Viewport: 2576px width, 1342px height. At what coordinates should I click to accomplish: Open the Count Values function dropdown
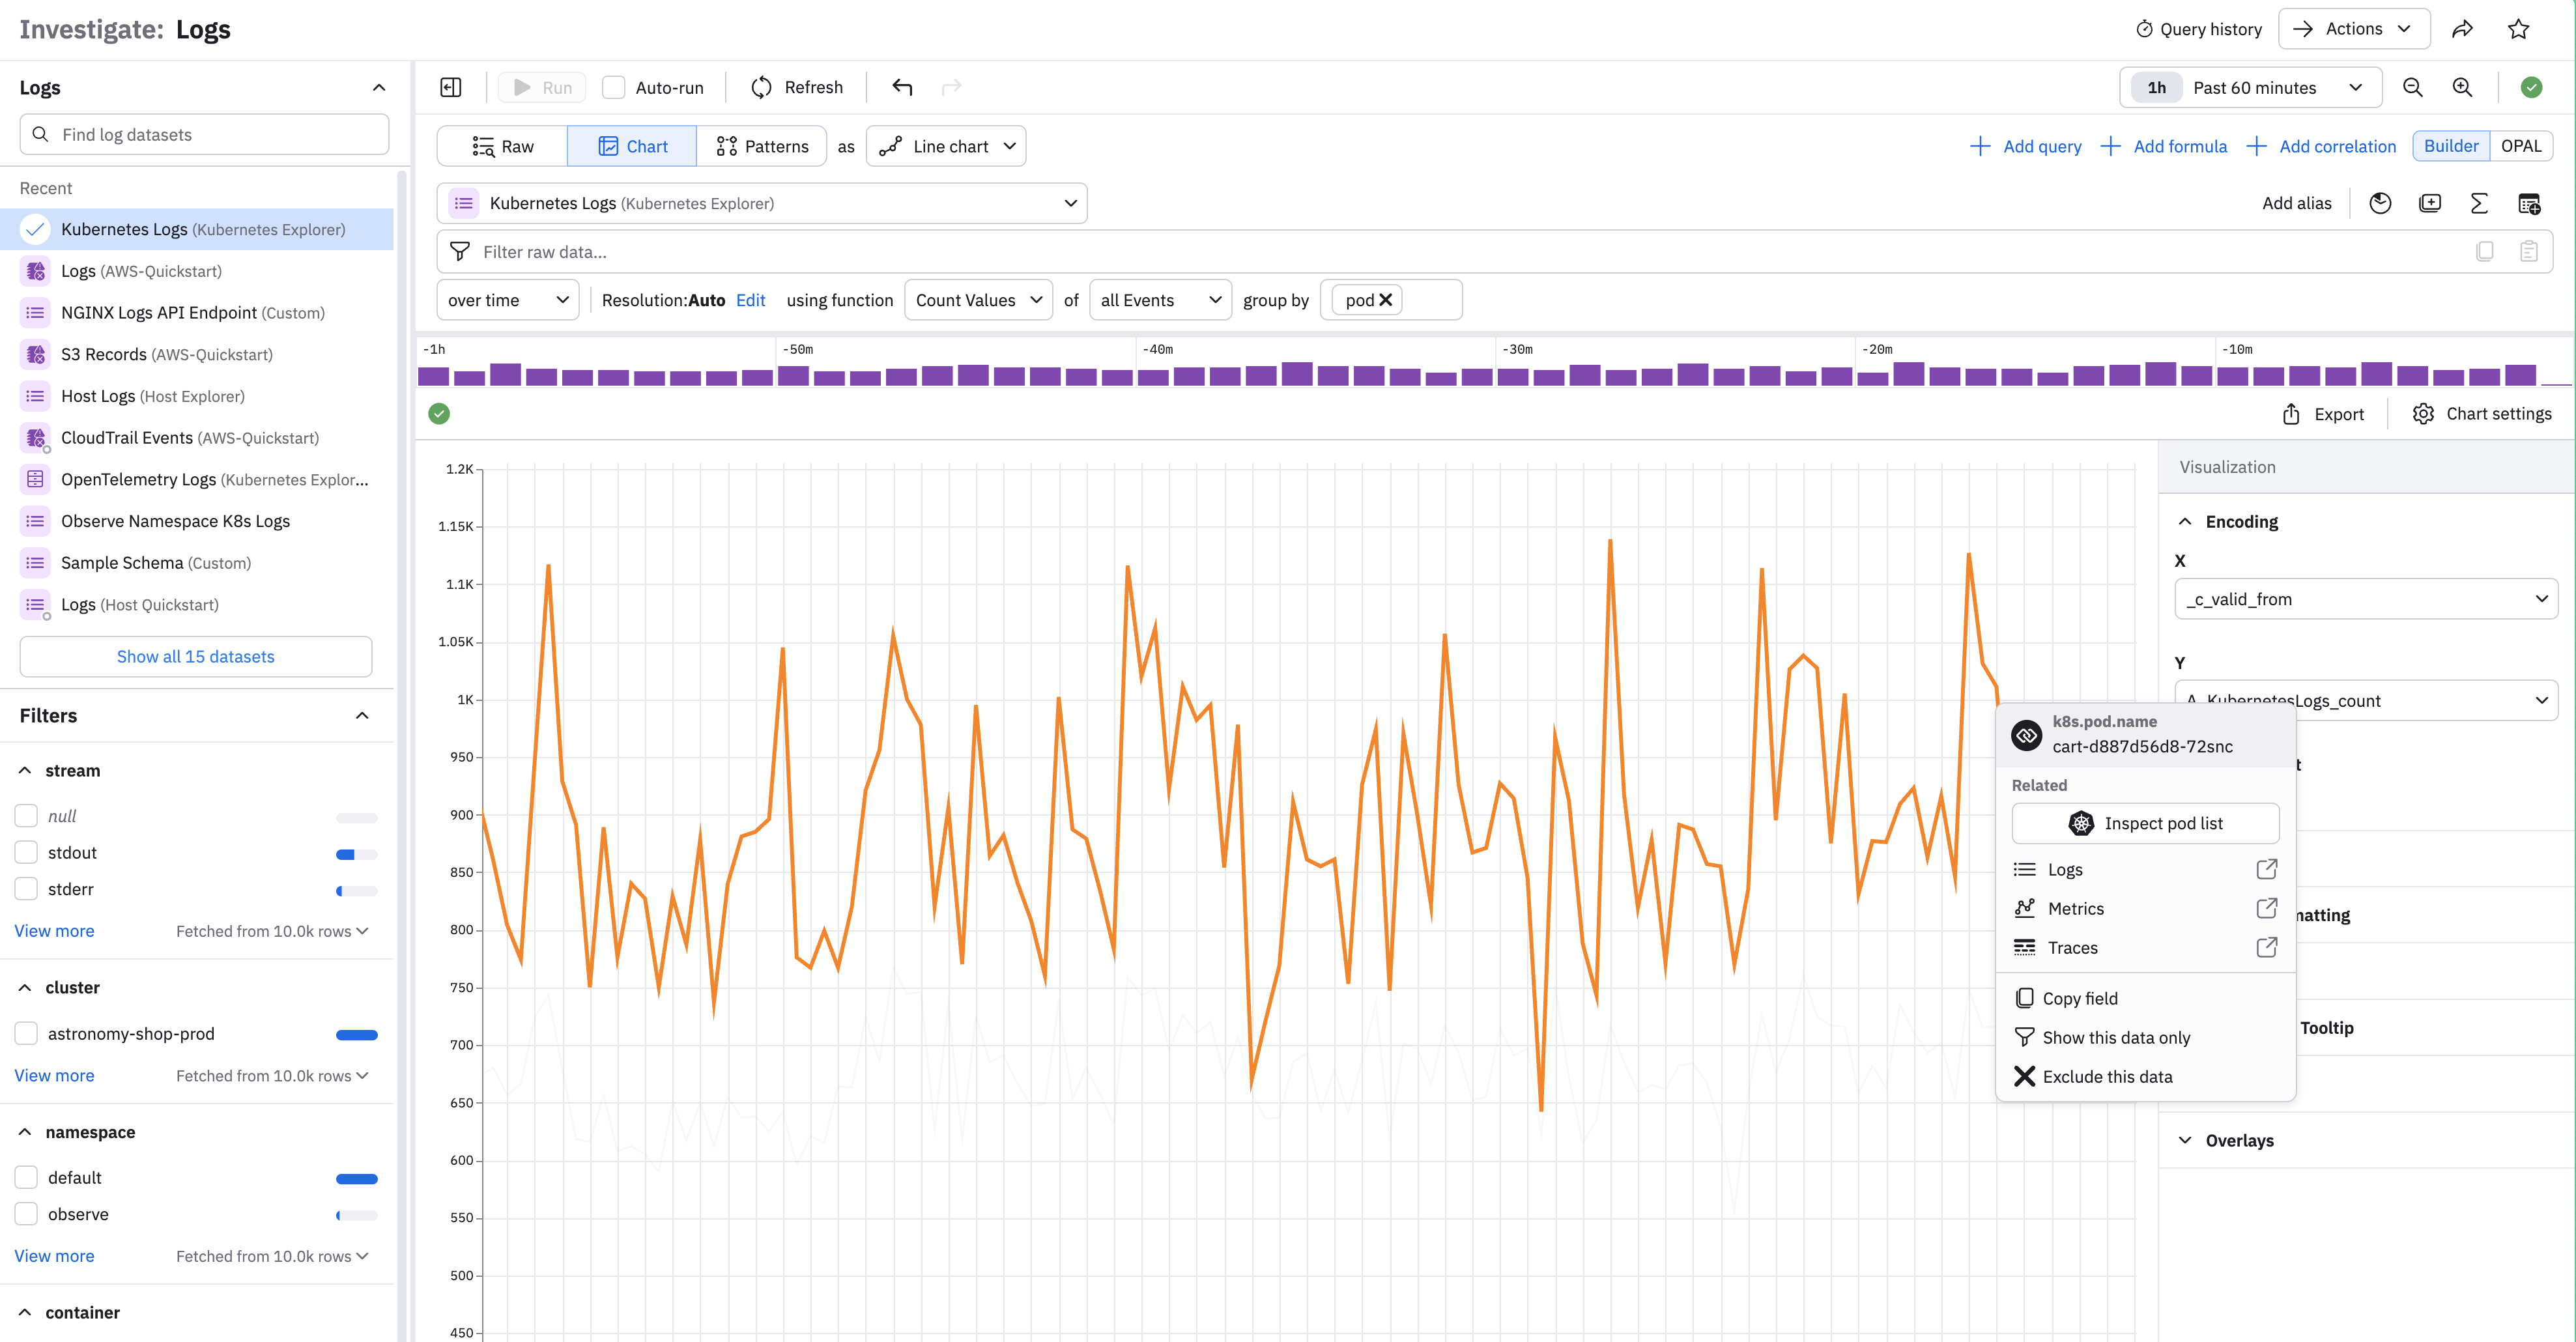978,300
